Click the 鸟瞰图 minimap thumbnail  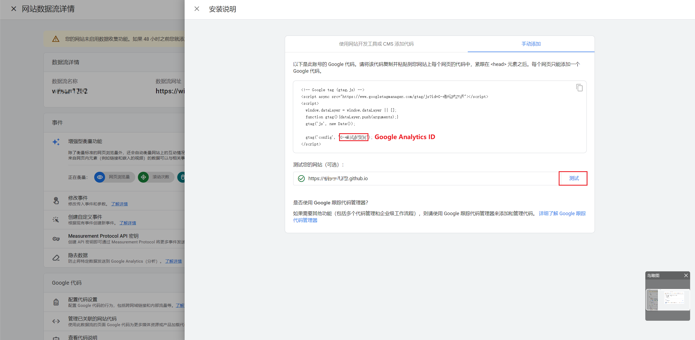tap(668, 300)
